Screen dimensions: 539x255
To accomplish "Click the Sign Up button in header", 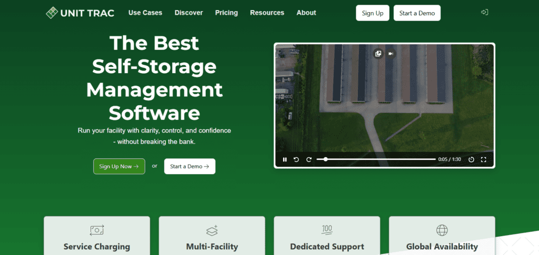I will point(373,13).
